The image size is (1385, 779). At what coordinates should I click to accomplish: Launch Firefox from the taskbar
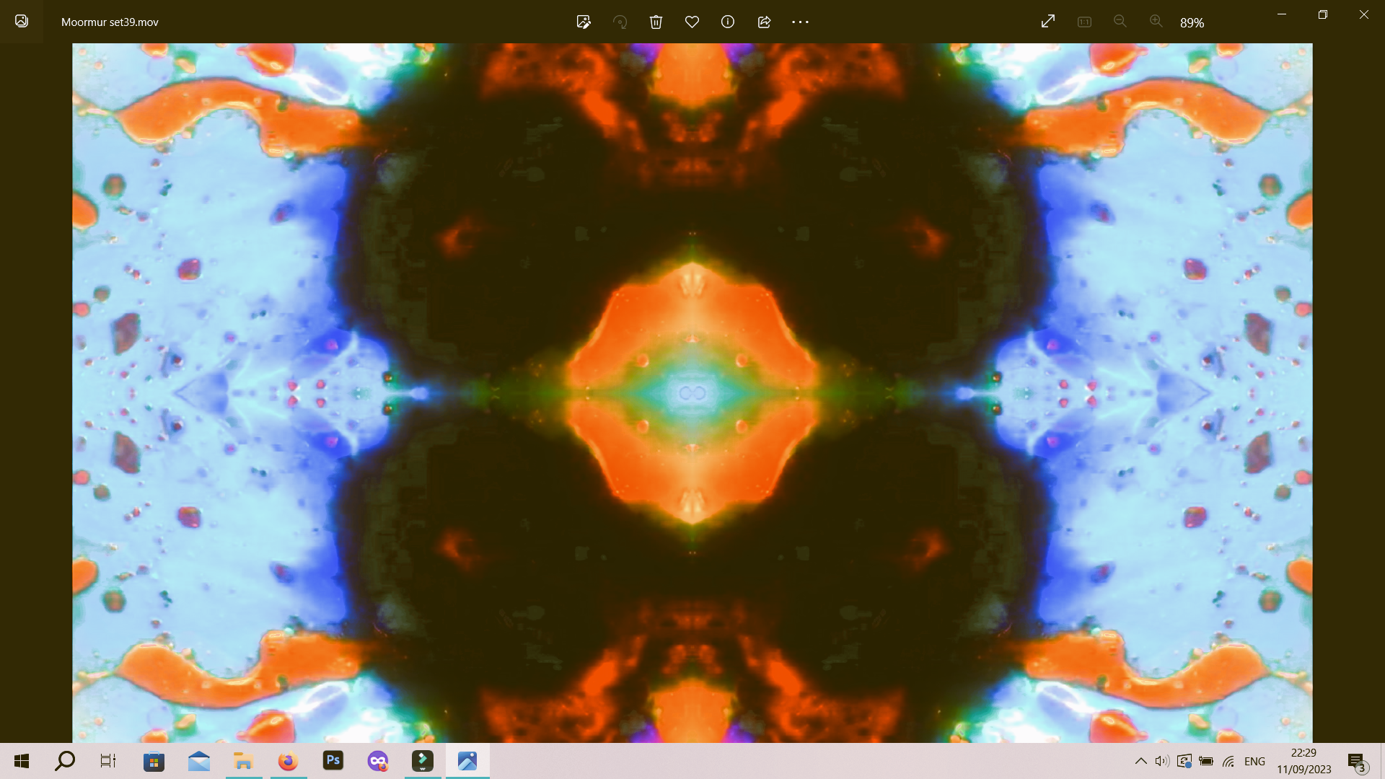[288, 761]
